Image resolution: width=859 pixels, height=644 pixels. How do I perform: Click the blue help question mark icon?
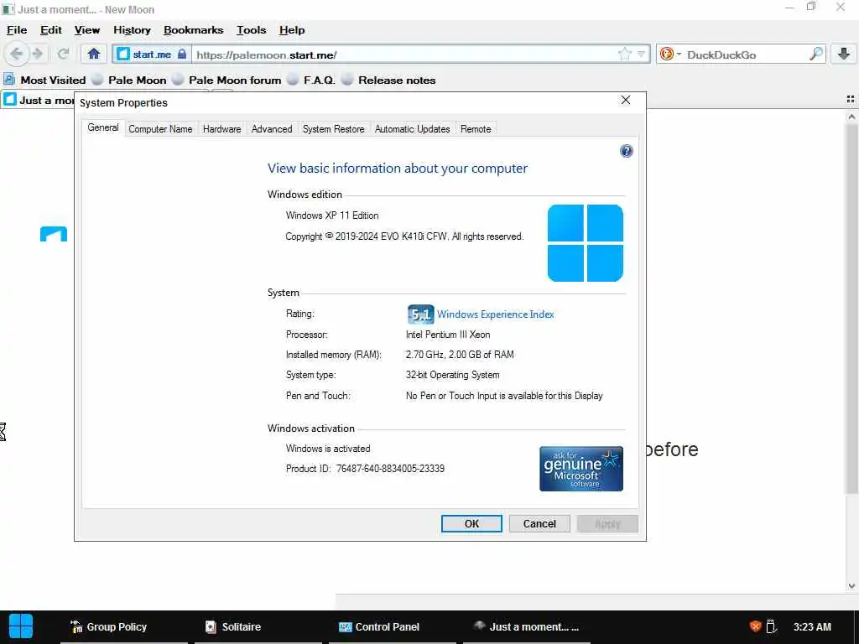point(626,151)
